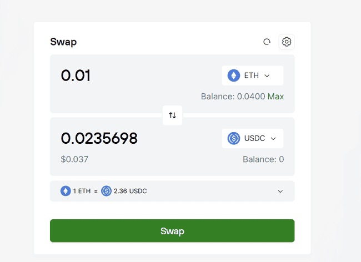Open swap settings gear icon
This screenshot has width=361, height=262.
287,42
